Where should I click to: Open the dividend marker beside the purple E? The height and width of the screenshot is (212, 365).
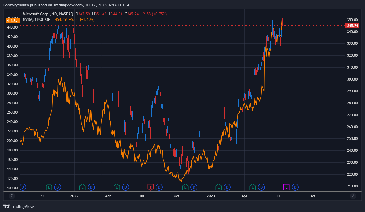pyautogui.click(x=295, y=187)
